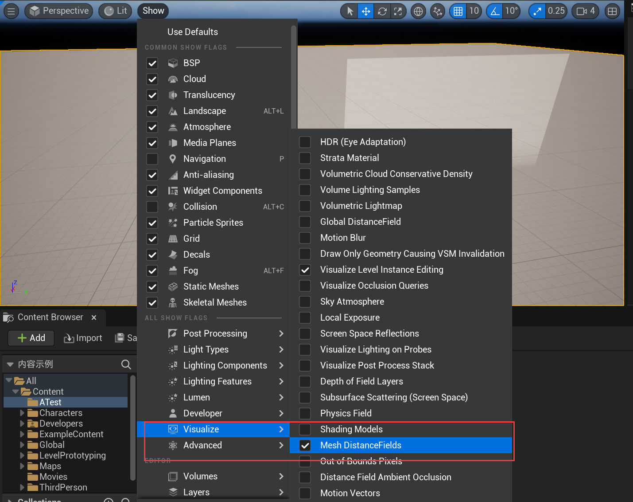Click the Import icon button
This screenshot has height=502, width=633.
83,338
